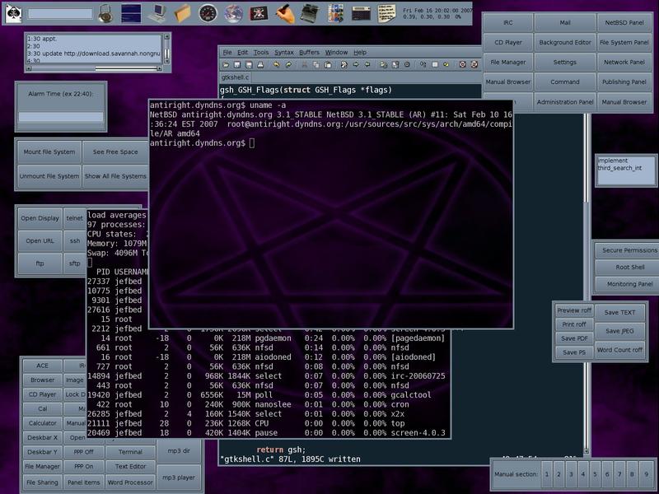Click the print icon in editor toolbar
The height and width of the screenshot is (494, 659).
(261, 64)
